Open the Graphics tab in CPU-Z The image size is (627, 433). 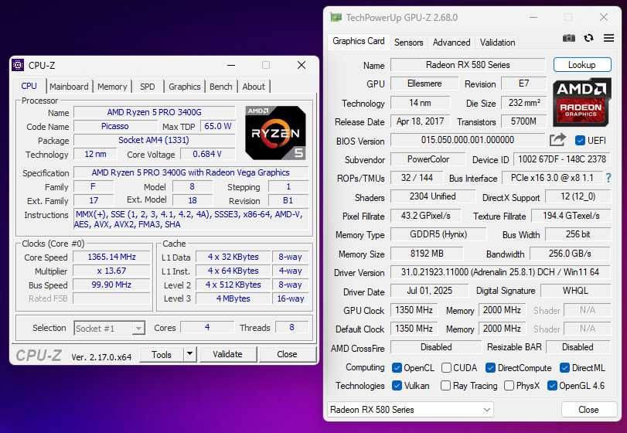click(x=184, y=87)
